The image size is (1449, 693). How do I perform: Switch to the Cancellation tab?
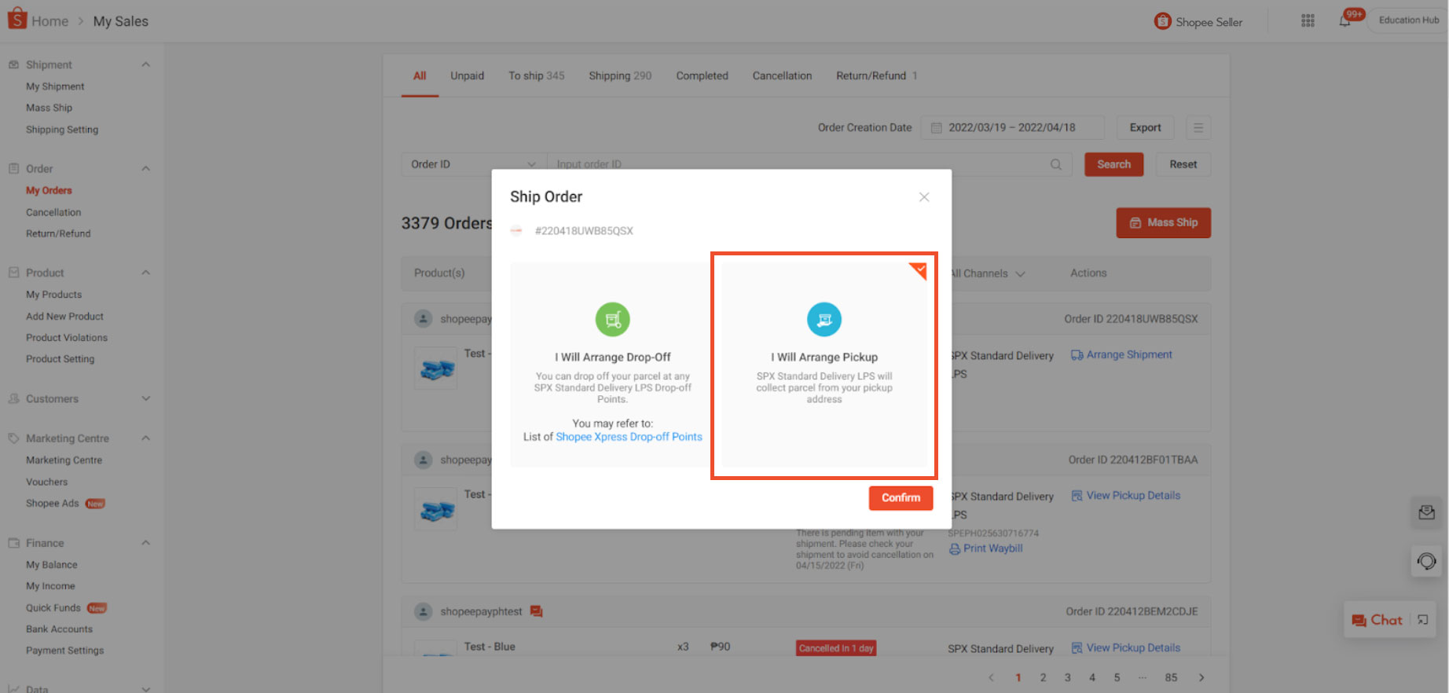782,76
